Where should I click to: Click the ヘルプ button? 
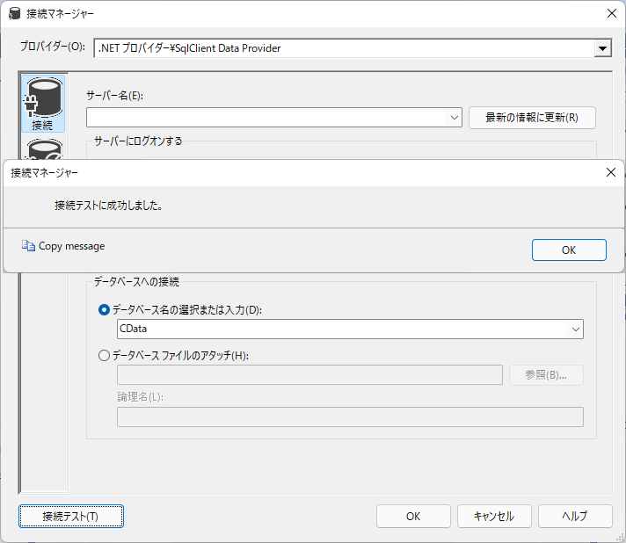pyautogui.click(x=575, y=517)
